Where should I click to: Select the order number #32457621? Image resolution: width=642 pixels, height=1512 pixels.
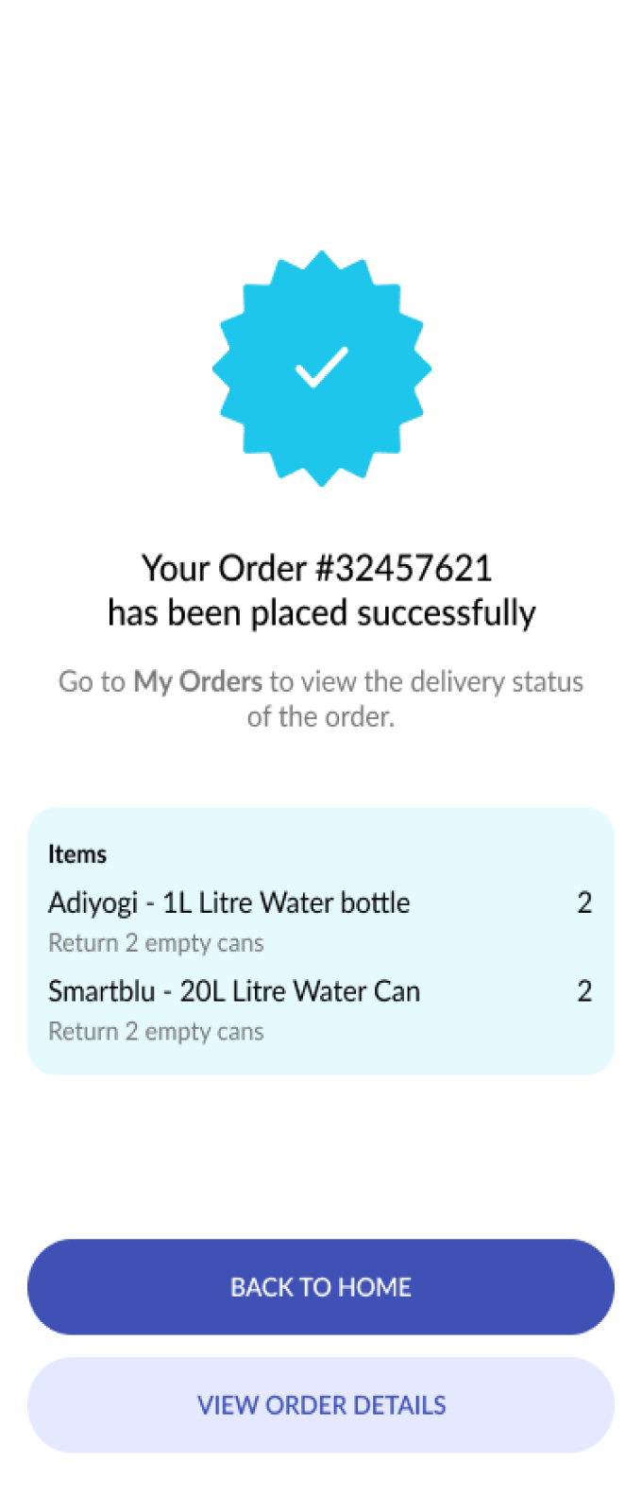point(404,568)
